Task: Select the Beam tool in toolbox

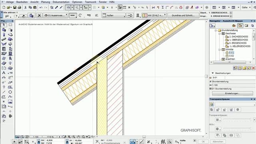Action: (x=4, y=39)
